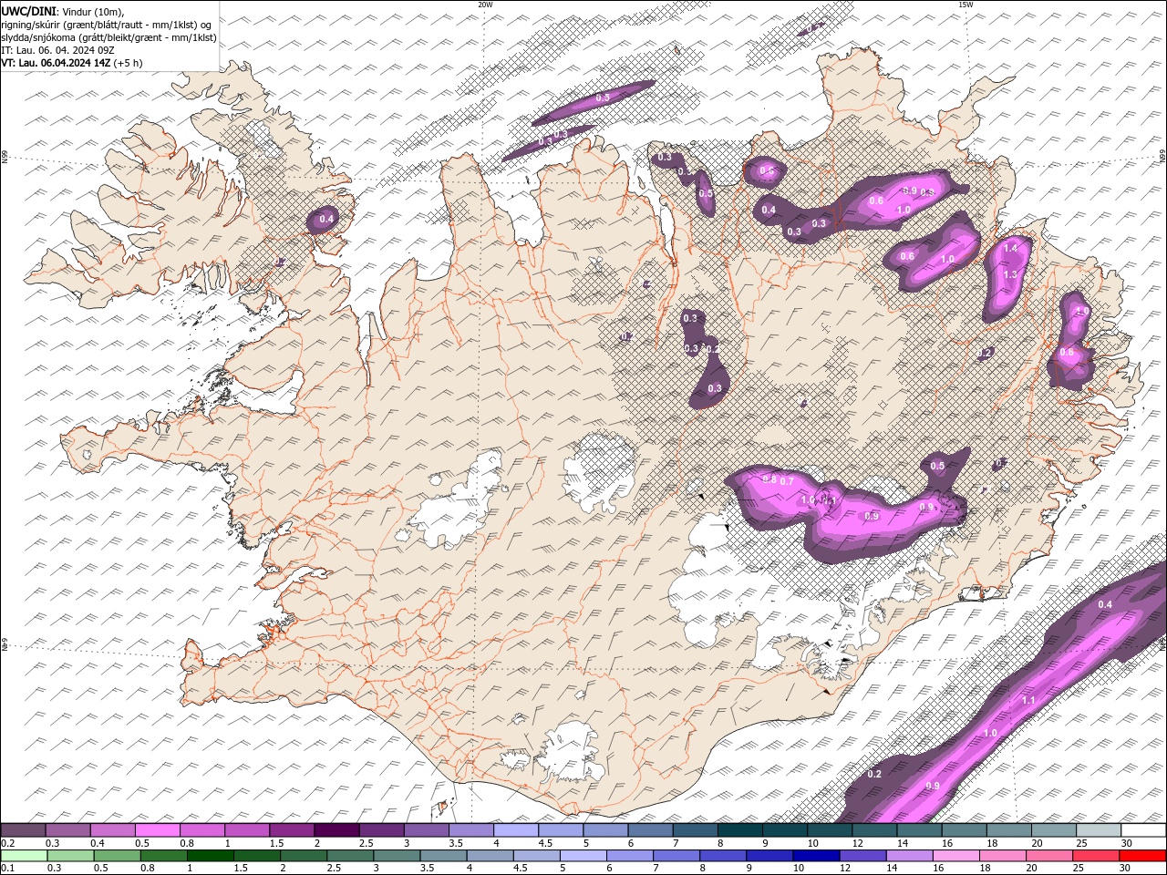The height and width of the screenshot is (875, 1167).
Task: Click the light pink swatch labeled 16
Action: (955, 855)
